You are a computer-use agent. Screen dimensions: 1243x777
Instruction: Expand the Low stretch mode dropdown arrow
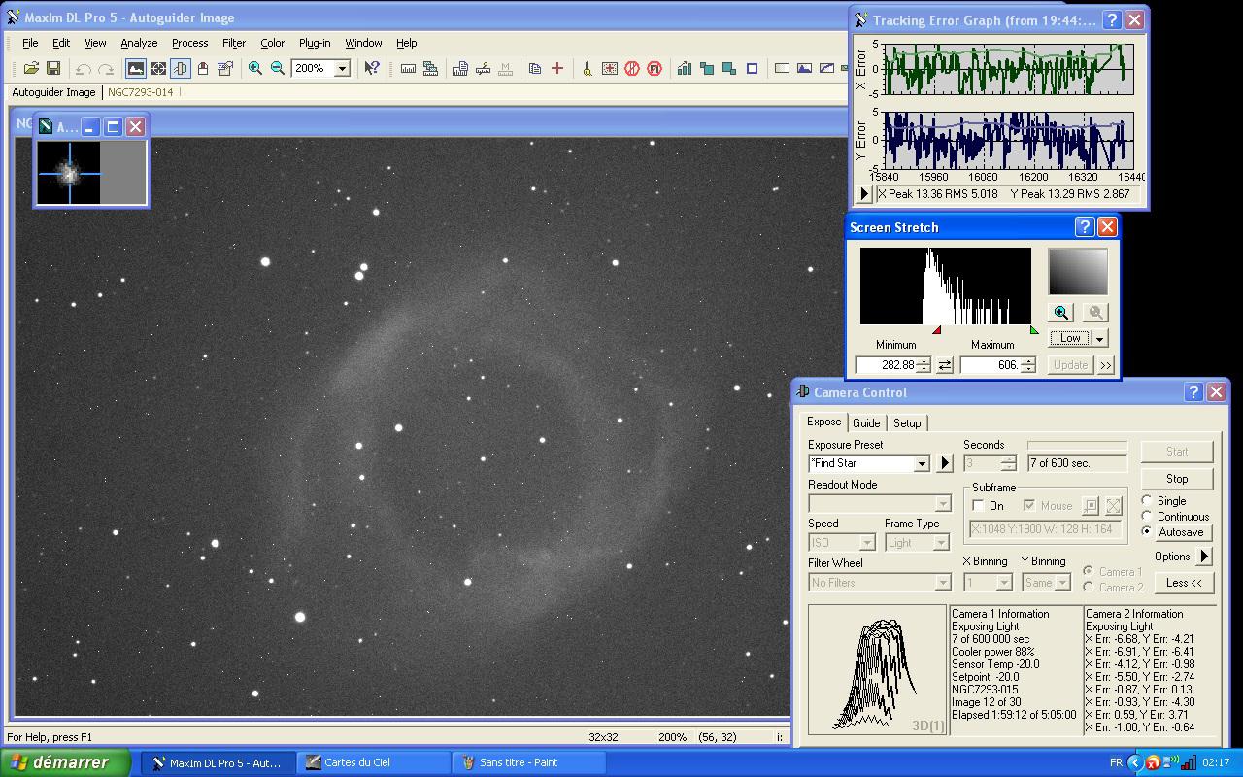point(1100,339)
